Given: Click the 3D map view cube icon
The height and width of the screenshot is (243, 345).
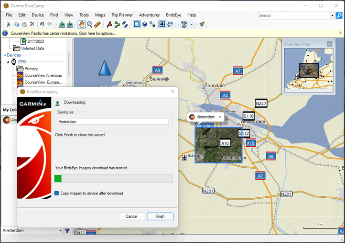Looking at the screenshot, I should [x=145, y=24].
